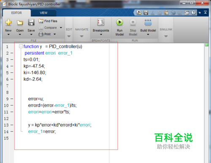Set breakpoint dash on line 2
This screenshot has width=211, height=163.
(12, 53)
